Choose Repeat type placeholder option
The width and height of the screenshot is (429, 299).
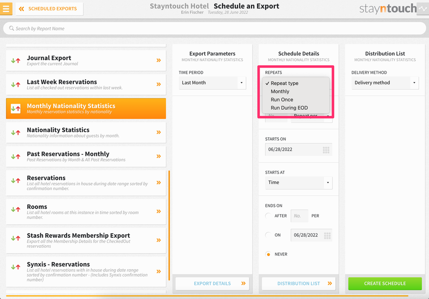coord(296,83)
